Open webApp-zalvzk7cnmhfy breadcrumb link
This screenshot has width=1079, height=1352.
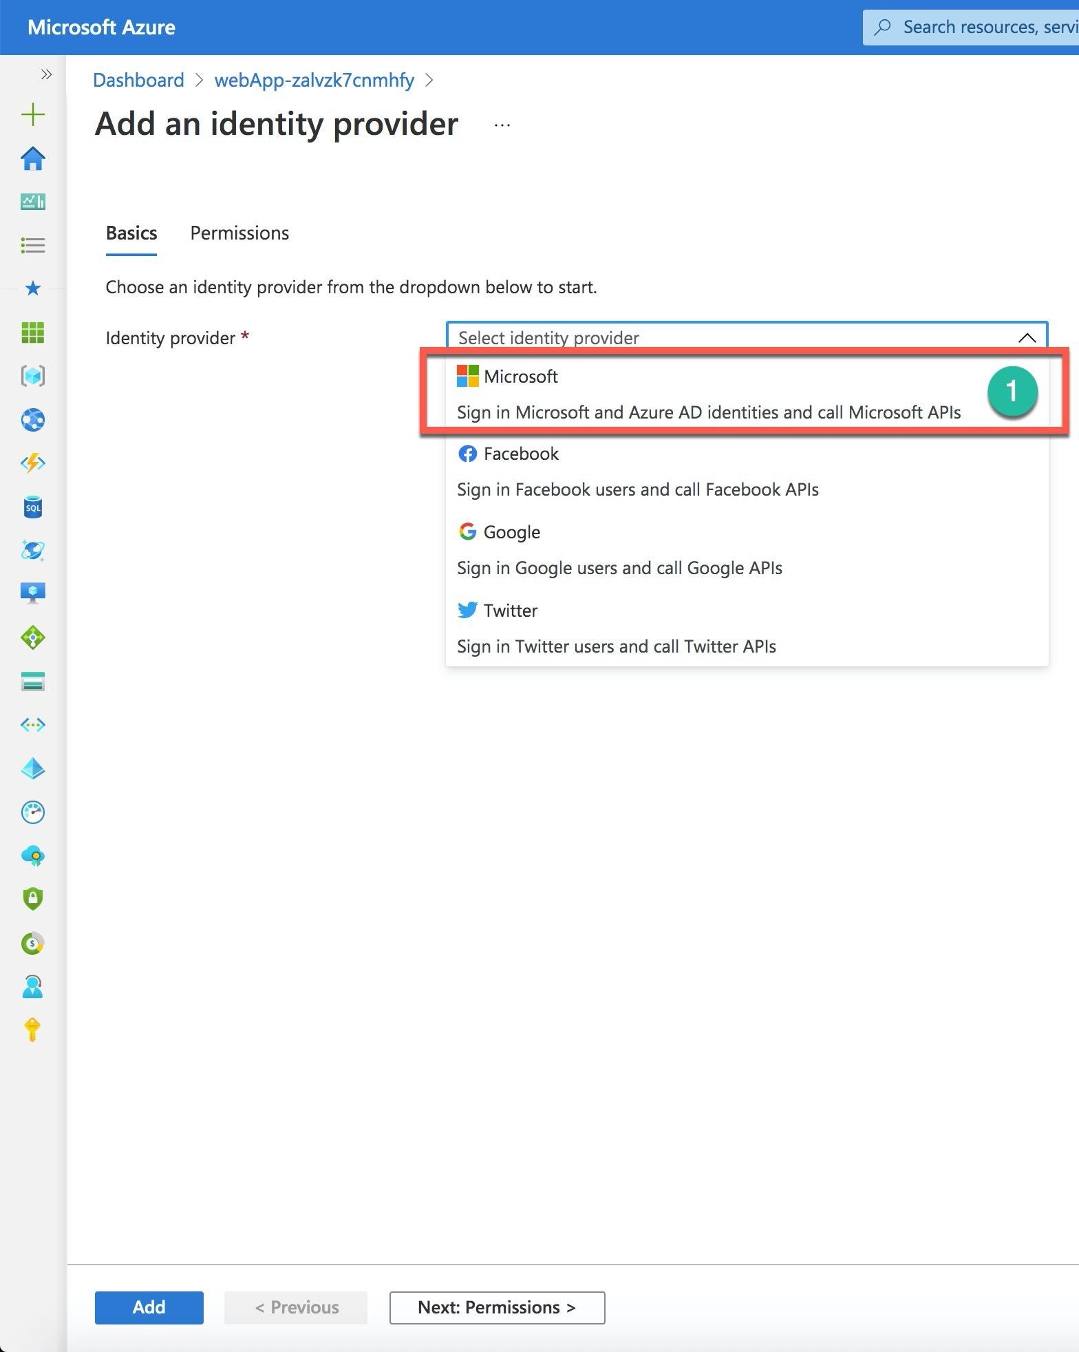(314, 80)
